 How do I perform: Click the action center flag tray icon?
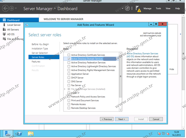[x=159, y=134]
